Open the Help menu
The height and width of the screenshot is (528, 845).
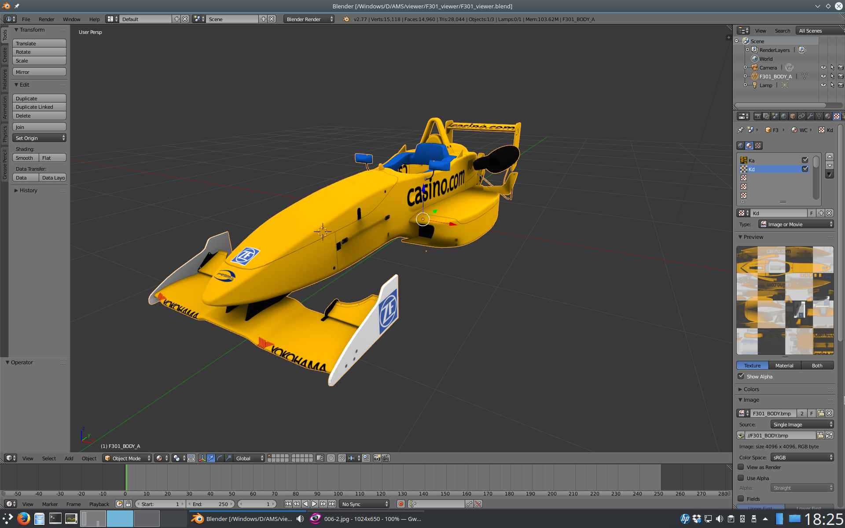point(94,19)
